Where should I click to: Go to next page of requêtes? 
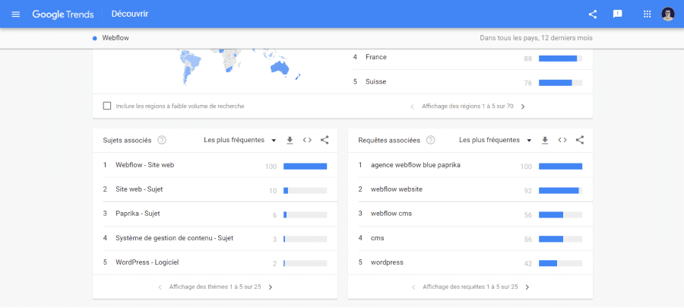(x=527, y=287)
